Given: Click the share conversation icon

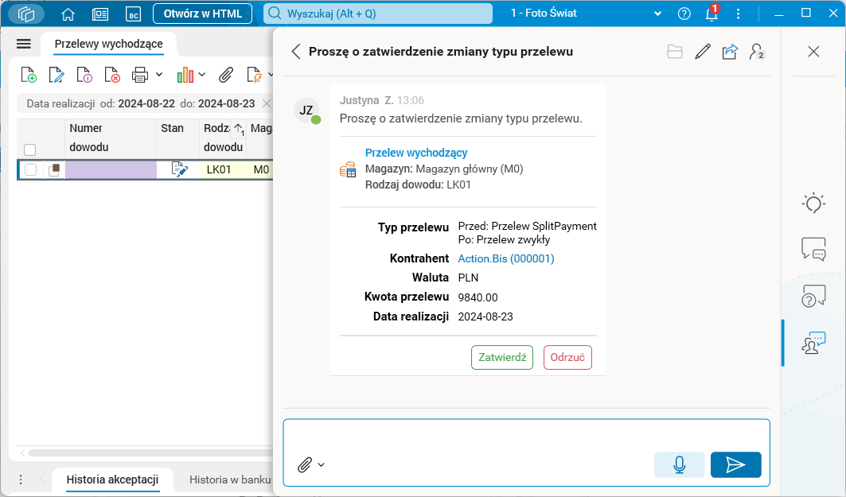Looking at the screenshot, I should (x=730, y=52).
